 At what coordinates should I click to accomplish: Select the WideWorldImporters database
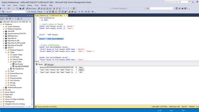click(15, 87)
